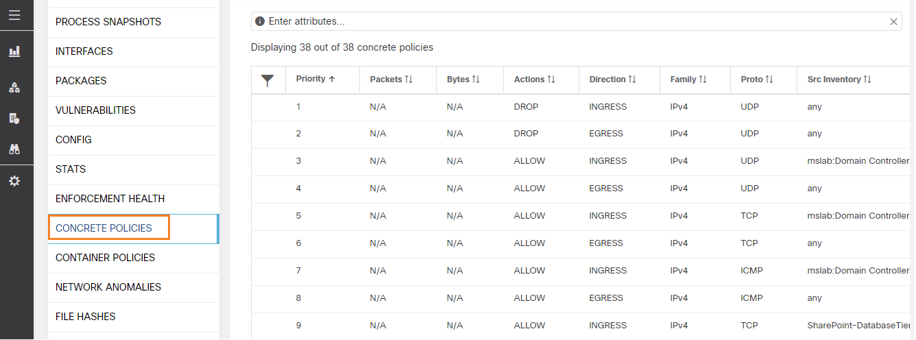Click the info icon in attributes field
The image size is (916, 340).
pyautogui.click(x=260, y=21)
